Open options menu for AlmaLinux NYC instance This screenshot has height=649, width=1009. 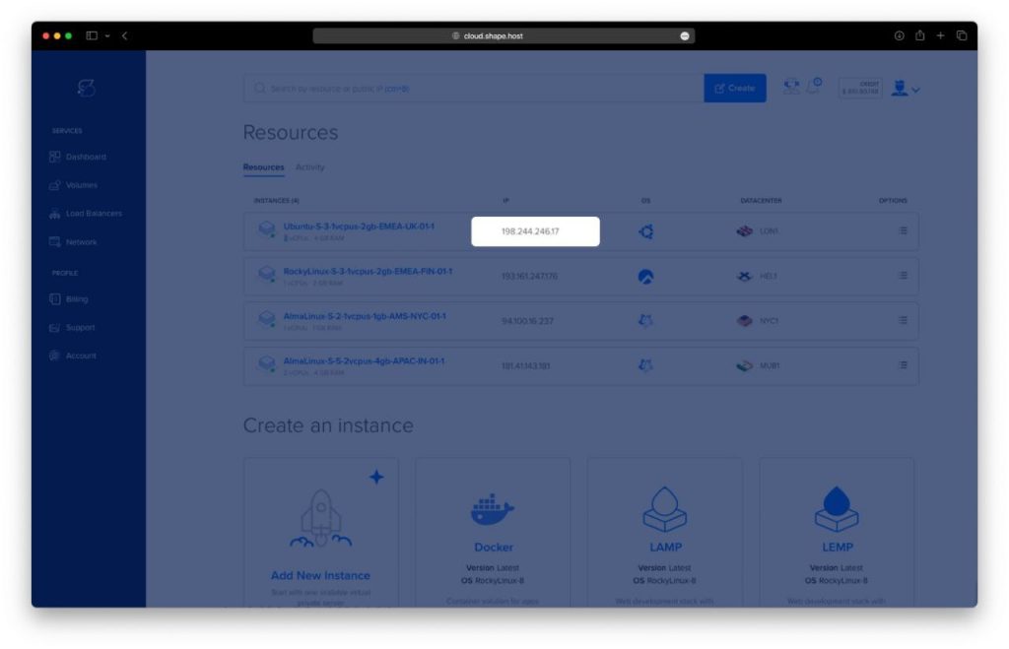click(903, 320)
